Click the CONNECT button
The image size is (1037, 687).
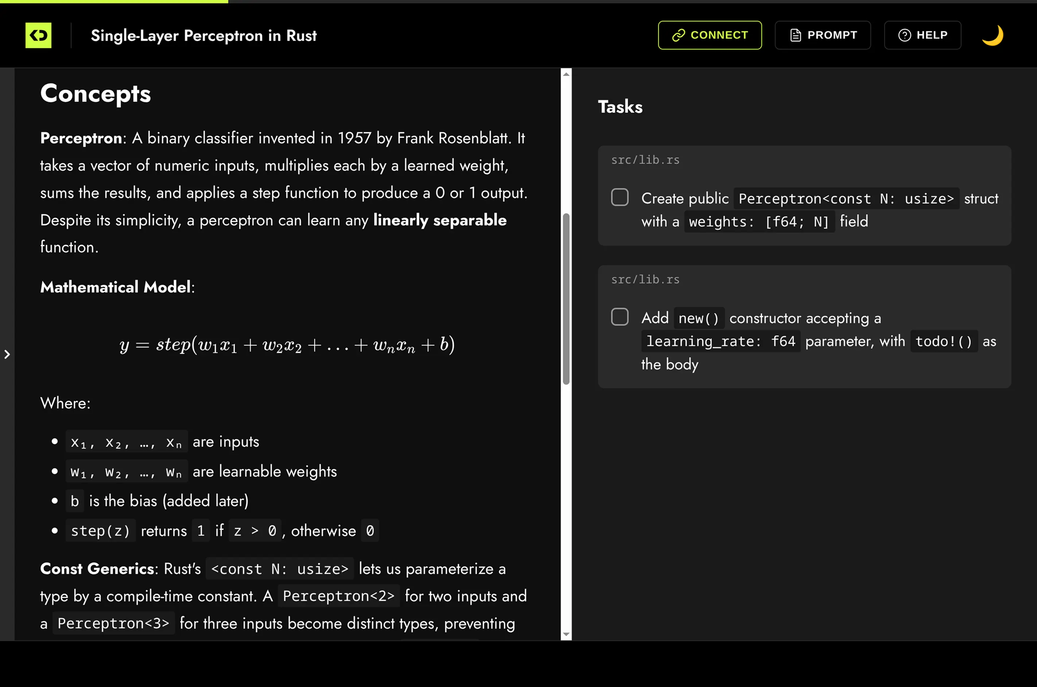click(x=710, y=35)
